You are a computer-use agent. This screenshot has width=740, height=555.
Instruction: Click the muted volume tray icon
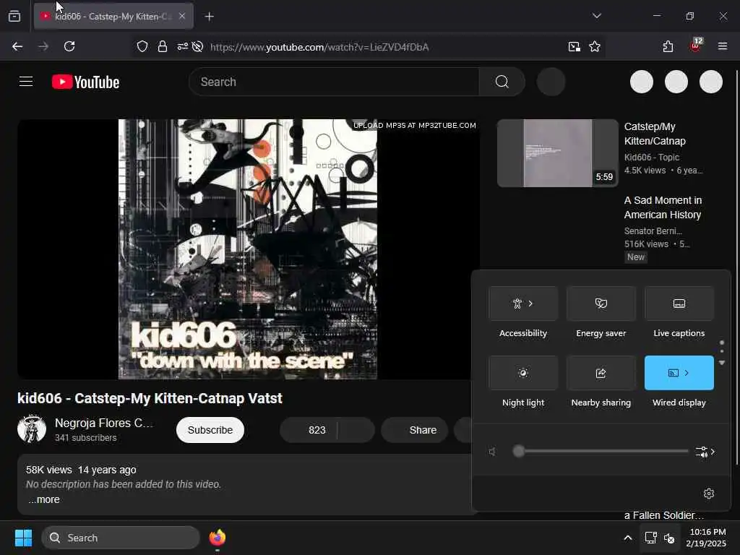point(669,538)
